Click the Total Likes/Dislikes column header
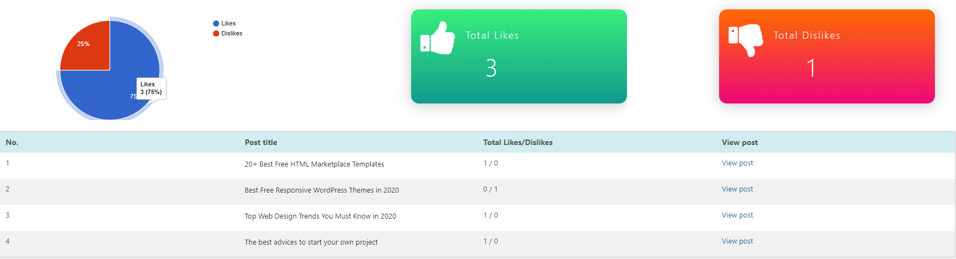This screenshot has height=259, width=956. coord(518,142)
